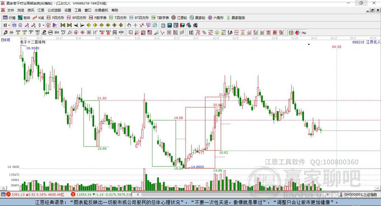Open the 行情 quotes view

[9, 18]
